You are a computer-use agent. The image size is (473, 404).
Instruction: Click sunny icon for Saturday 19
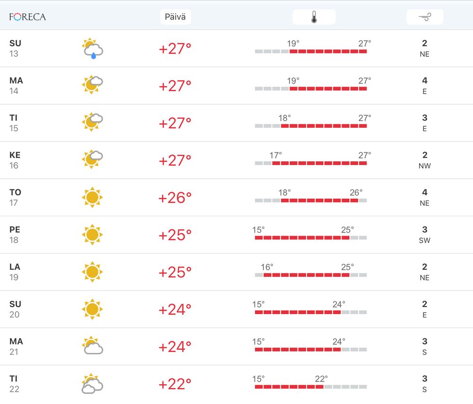(x=92, y=272)
